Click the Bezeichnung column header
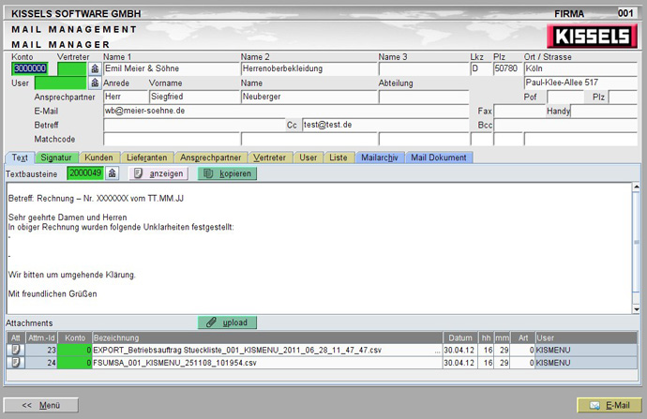 267,337
